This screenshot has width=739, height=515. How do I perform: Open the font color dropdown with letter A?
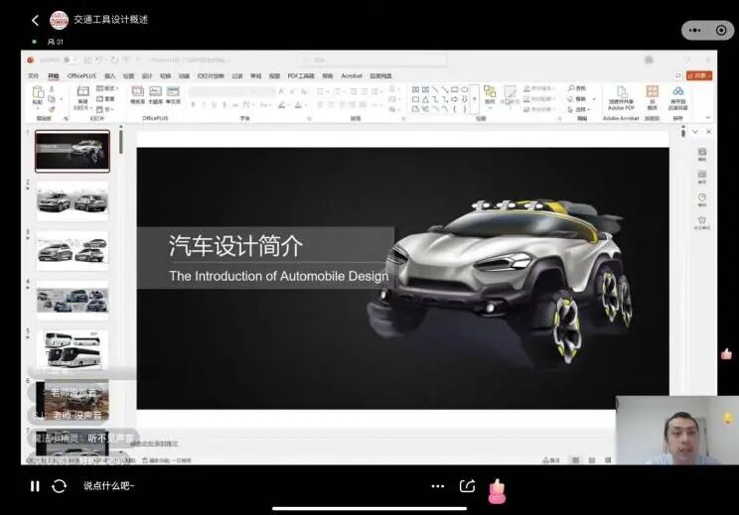299,105
